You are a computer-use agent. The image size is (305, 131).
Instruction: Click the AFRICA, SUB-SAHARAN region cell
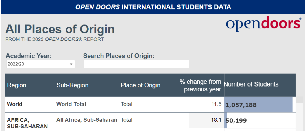pyautogui.click(x=27, y=123)
